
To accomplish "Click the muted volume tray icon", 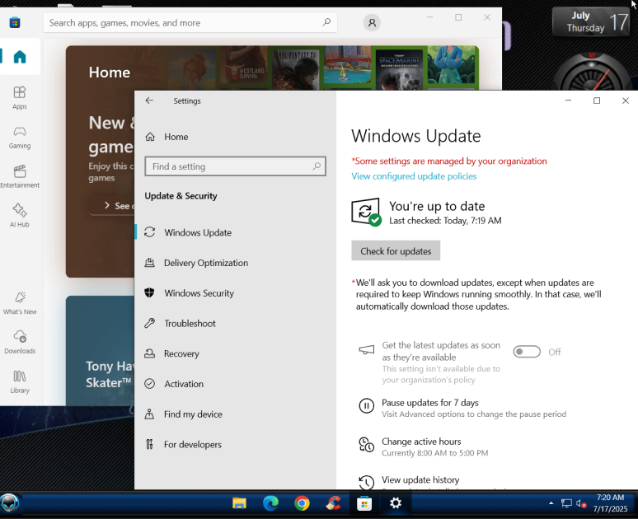I will 581,503.
